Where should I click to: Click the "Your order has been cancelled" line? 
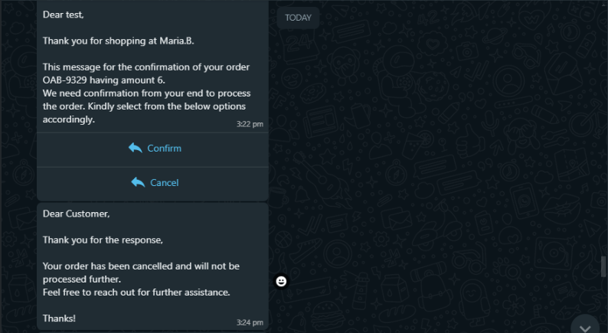141,266
